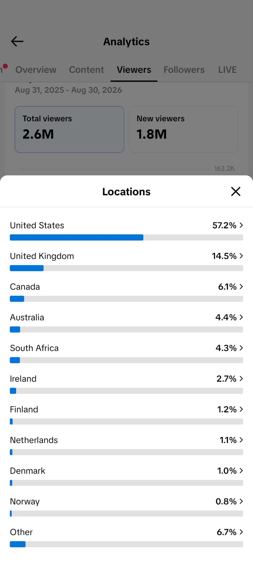Open Ireland chevron arrow
The image size is (253, 562).
tap(241, 379)
